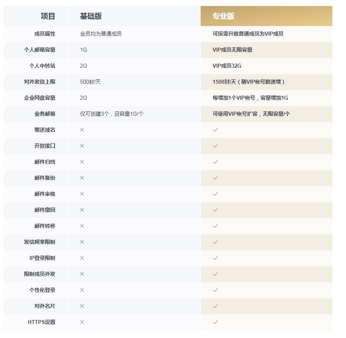Click VIP成员无限容量 cell
The width and height of the screenshot is (346, 338).
coord(232,50)
